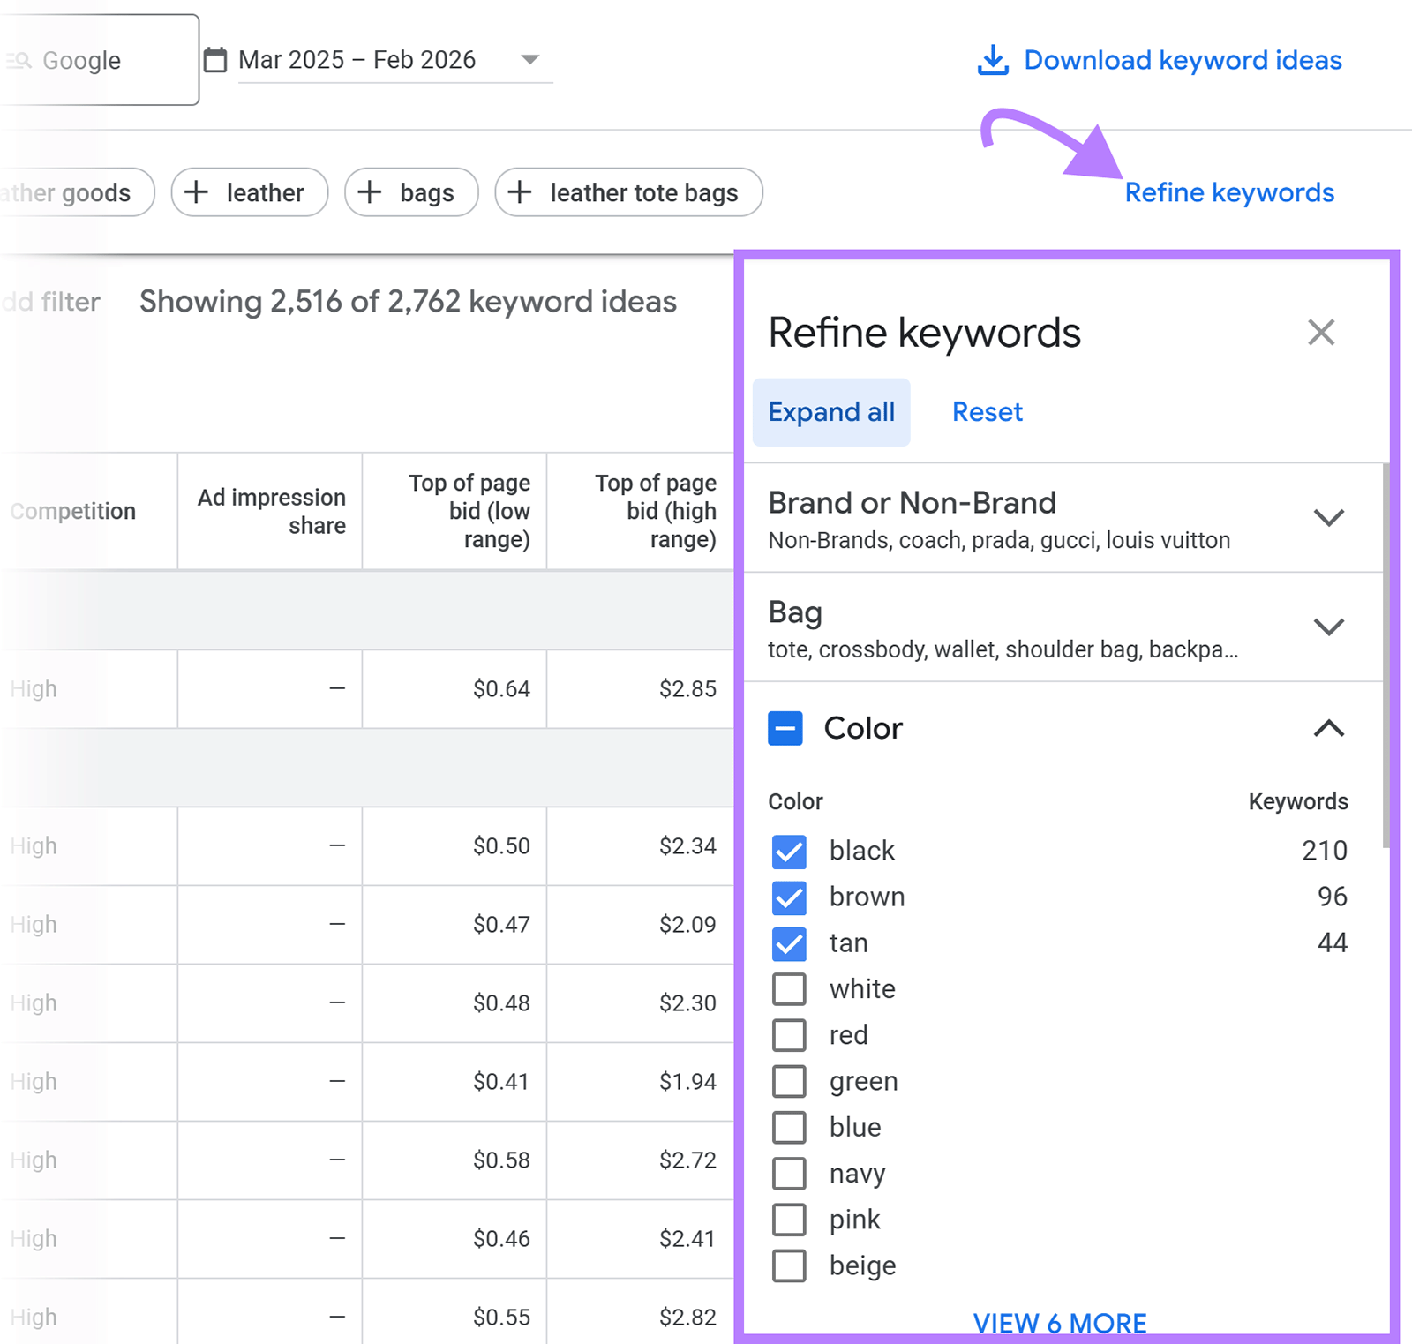Click the Download keyword ideas icon
Image resolution: width=1412 pixels, height=1344 pixels.
[x=993, y=59]
